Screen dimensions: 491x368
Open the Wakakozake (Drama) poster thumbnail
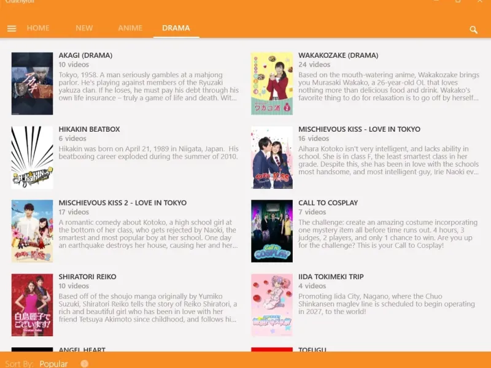[x=272, y=83]
